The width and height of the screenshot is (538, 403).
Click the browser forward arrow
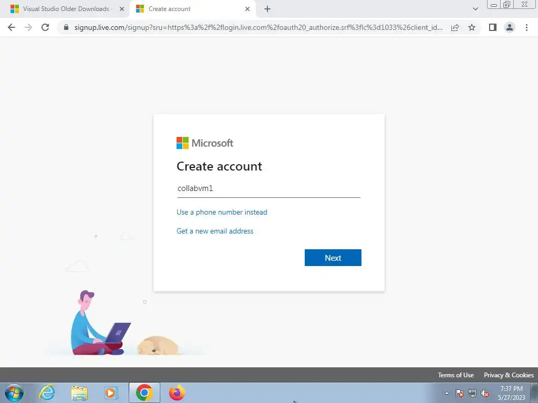tap(28, 27)
